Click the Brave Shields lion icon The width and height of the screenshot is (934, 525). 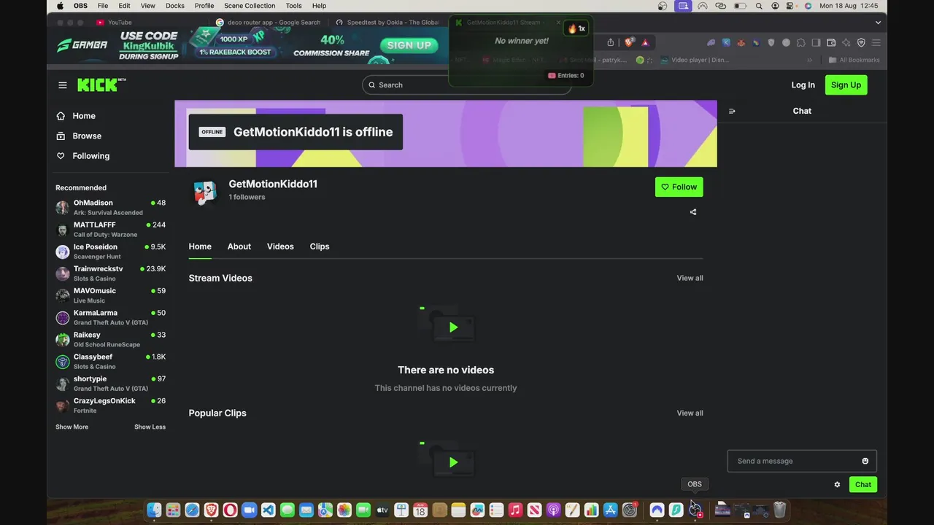(629, 42)
